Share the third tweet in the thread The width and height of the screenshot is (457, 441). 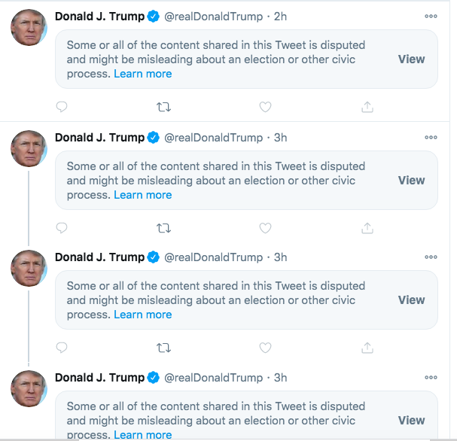[367, 348]
